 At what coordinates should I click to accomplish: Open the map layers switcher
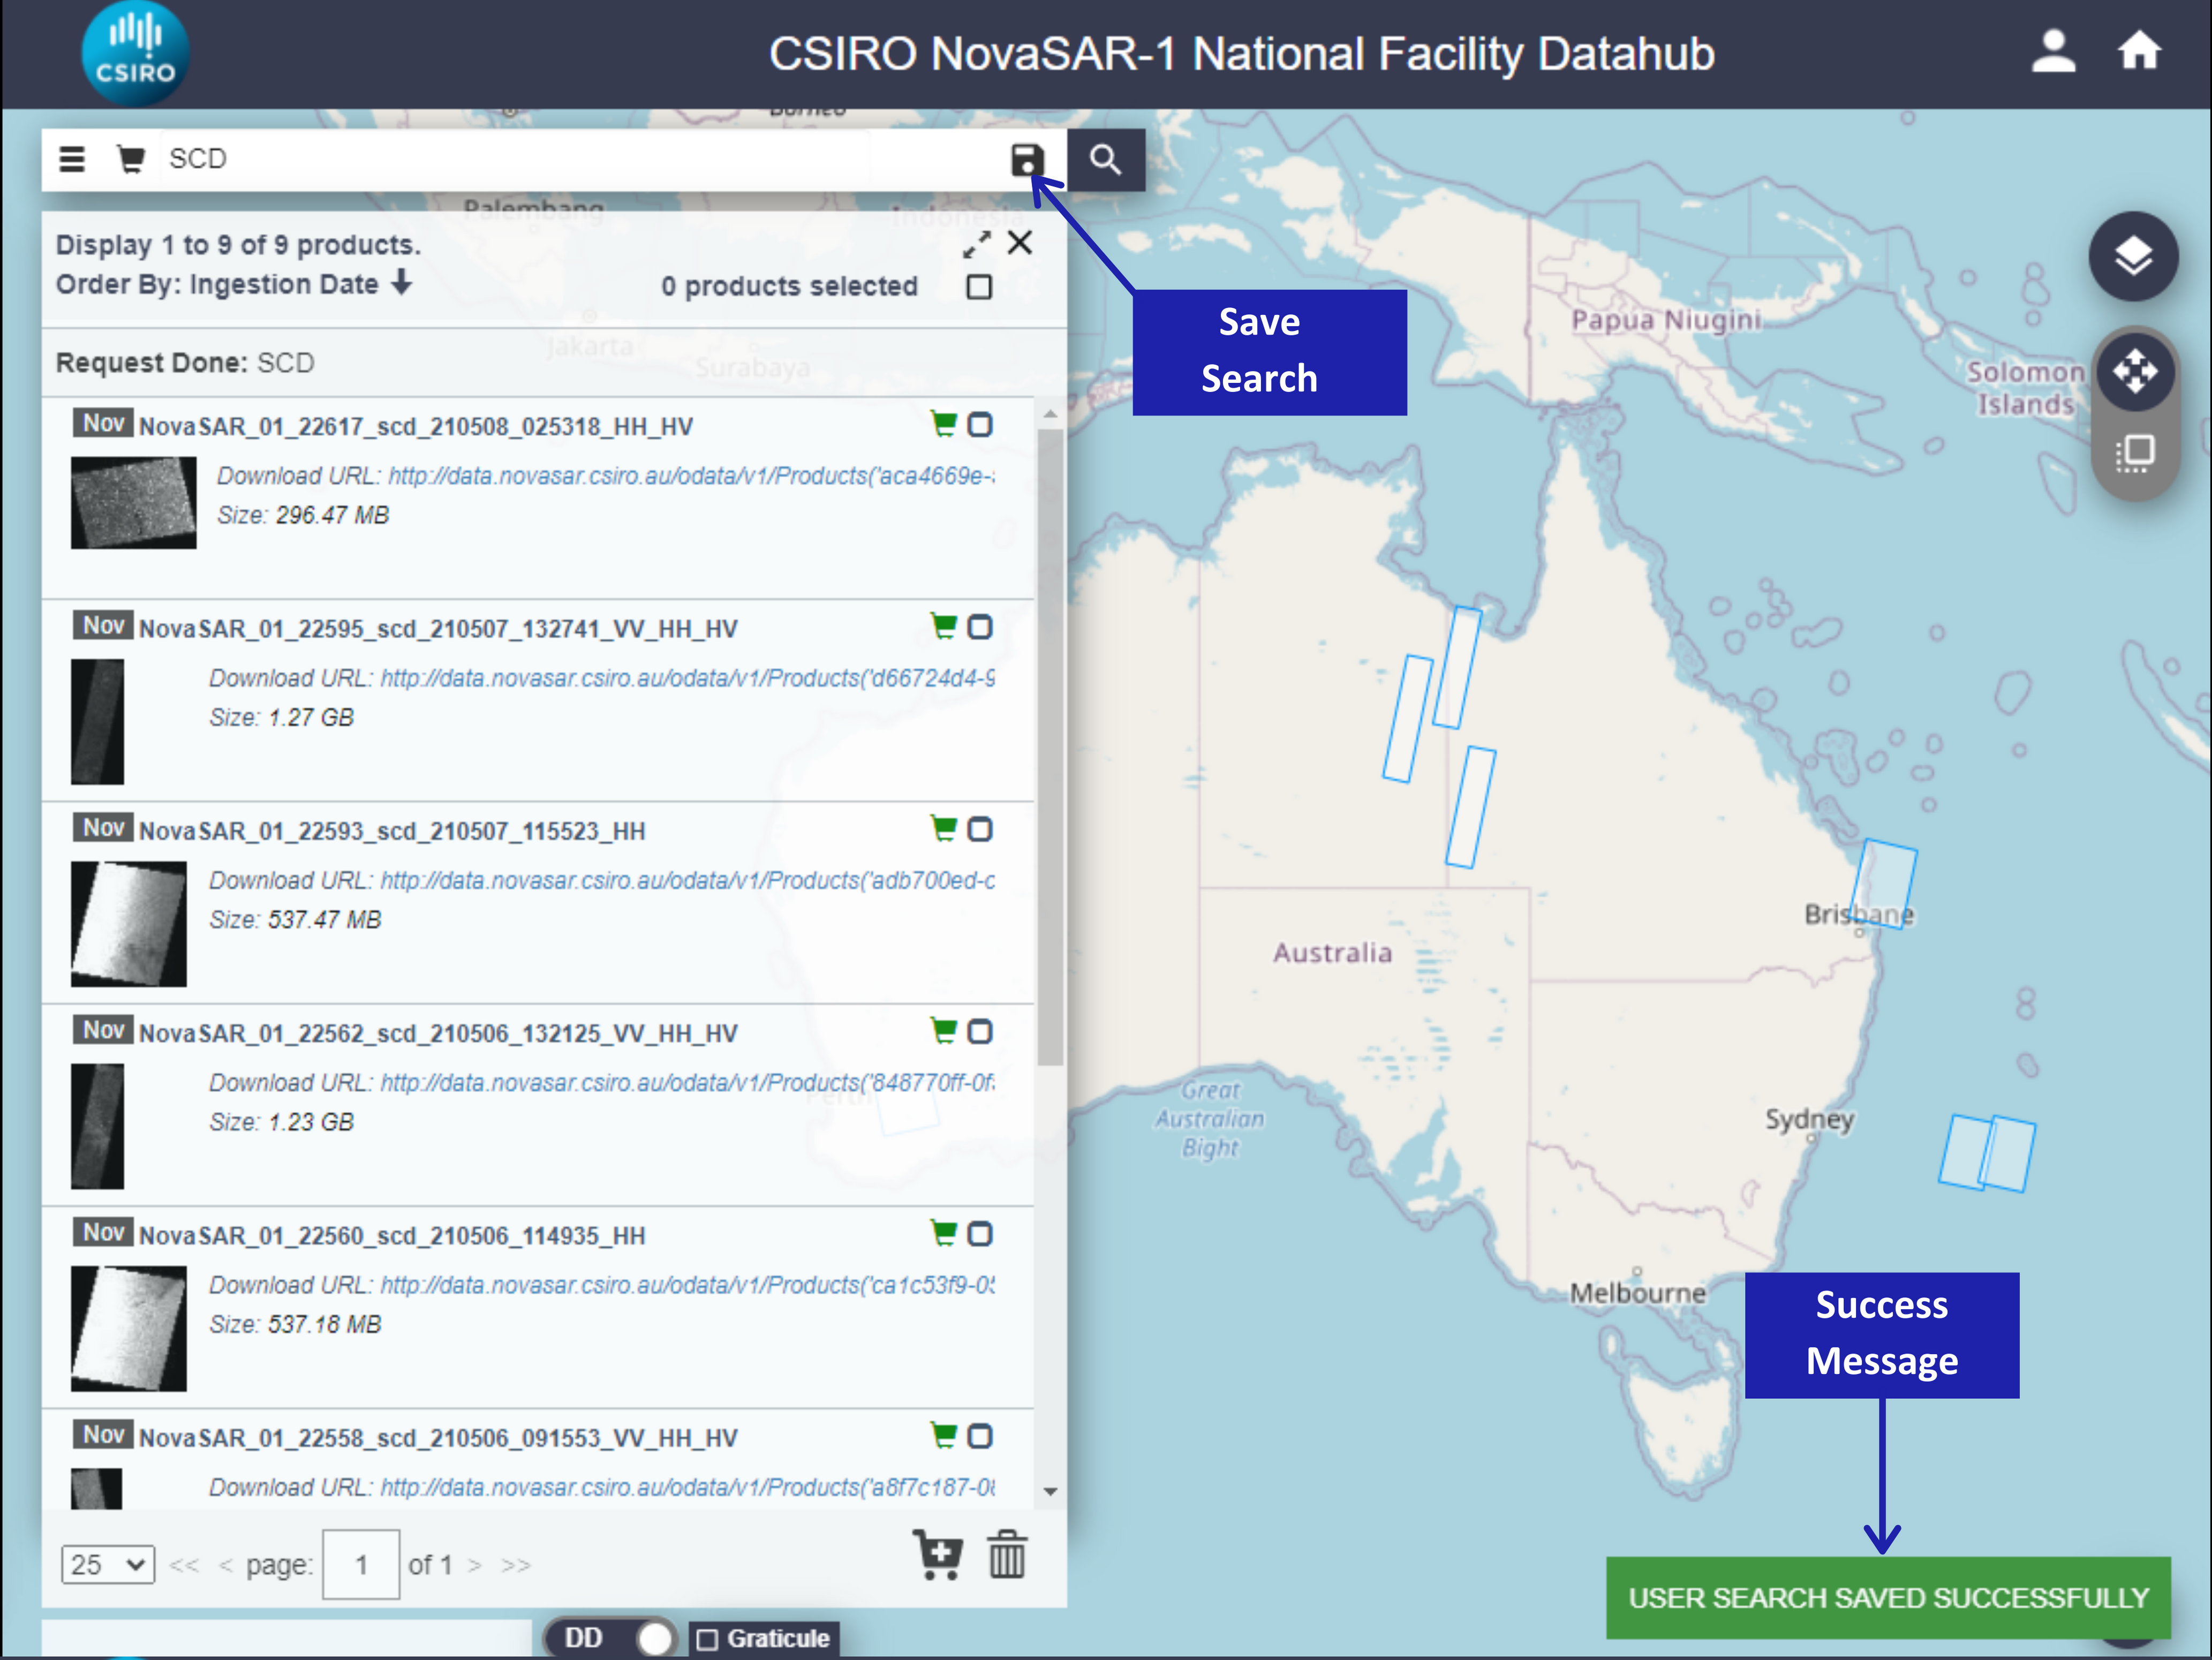click(x=2133, y=256)
